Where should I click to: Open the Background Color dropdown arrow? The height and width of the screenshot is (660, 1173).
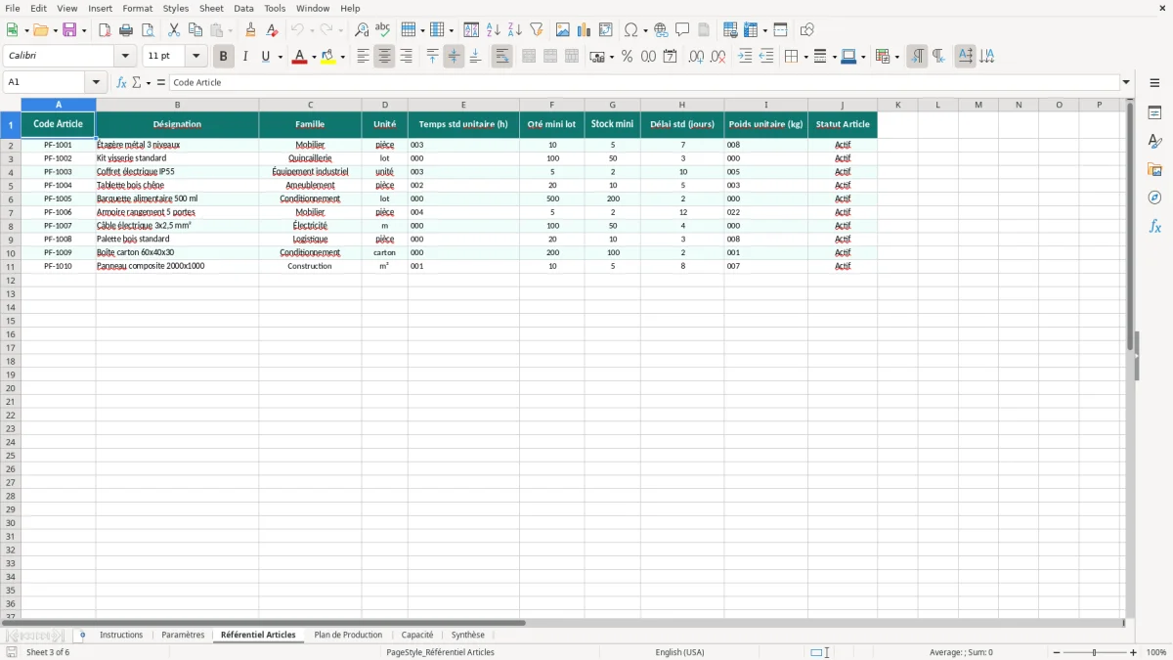tap(343, 57)
